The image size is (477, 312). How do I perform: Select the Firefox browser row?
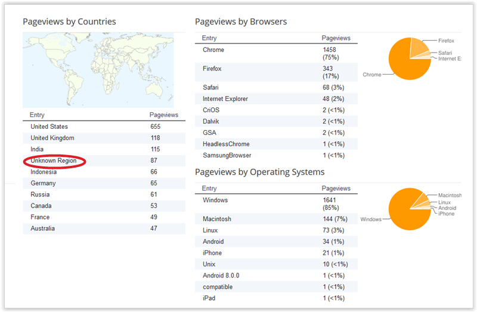[x=276, y=72]
